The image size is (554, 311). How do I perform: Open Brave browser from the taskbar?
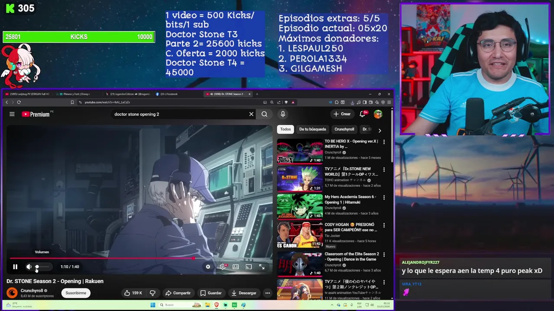tap(216, 305)
